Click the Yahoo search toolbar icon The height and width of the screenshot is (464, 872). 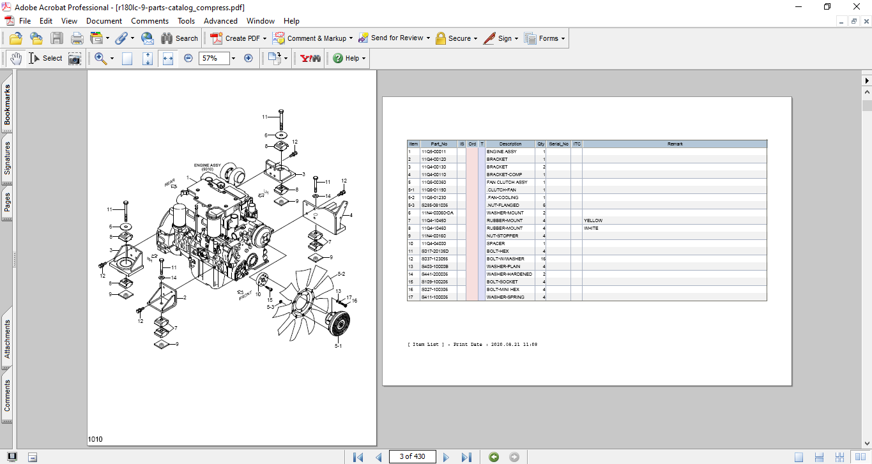coord(310,58)
